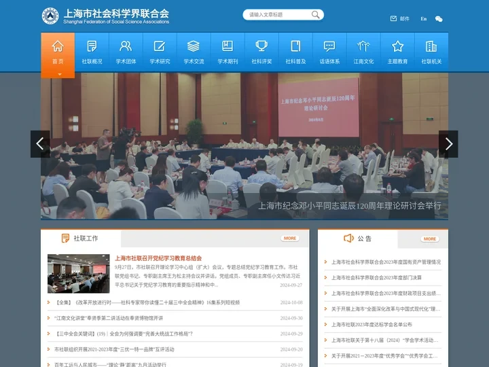Open 市社联组织开展2021-2023年度 互评活动 article
This screenshot has height=367, width=489.
click(114, 349)
